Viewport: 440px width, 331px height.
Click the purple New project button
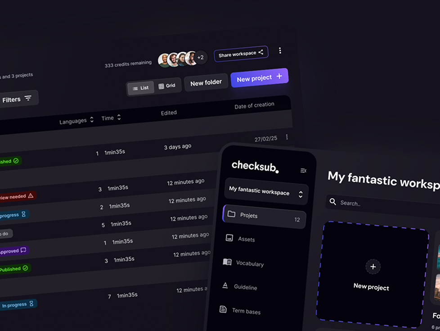coord(259,78)
